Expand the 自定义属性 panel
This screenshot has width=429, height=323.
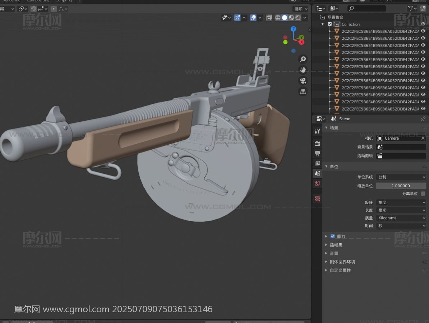tap(326, 270)
